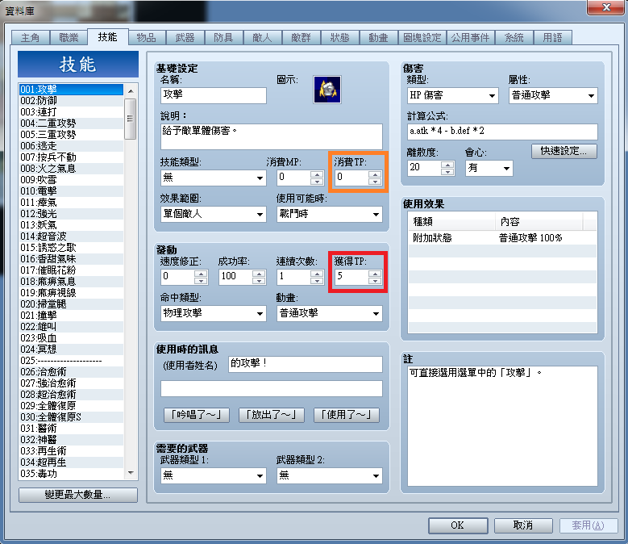Viewport: 628px width, 544px height.
Task: Click in the 說明 description field
Action: click(272, 136)
